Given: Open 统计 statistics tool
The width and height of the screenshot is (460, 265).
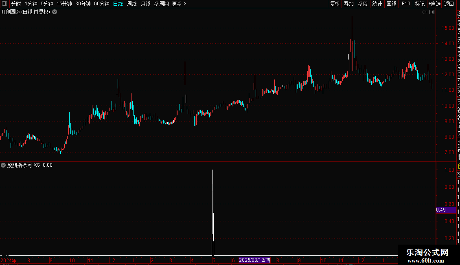Looking at the screenshot, I should click(377, 4).
